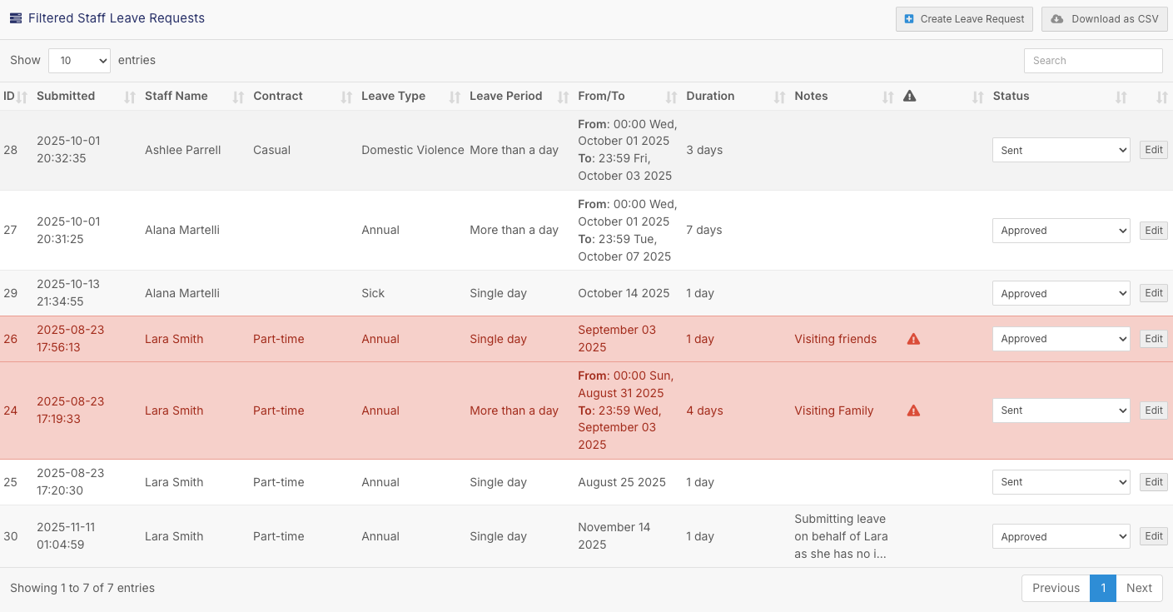
Task: Sort by warning column arrows
Action: pyautogui.click(x=977, y=97)
